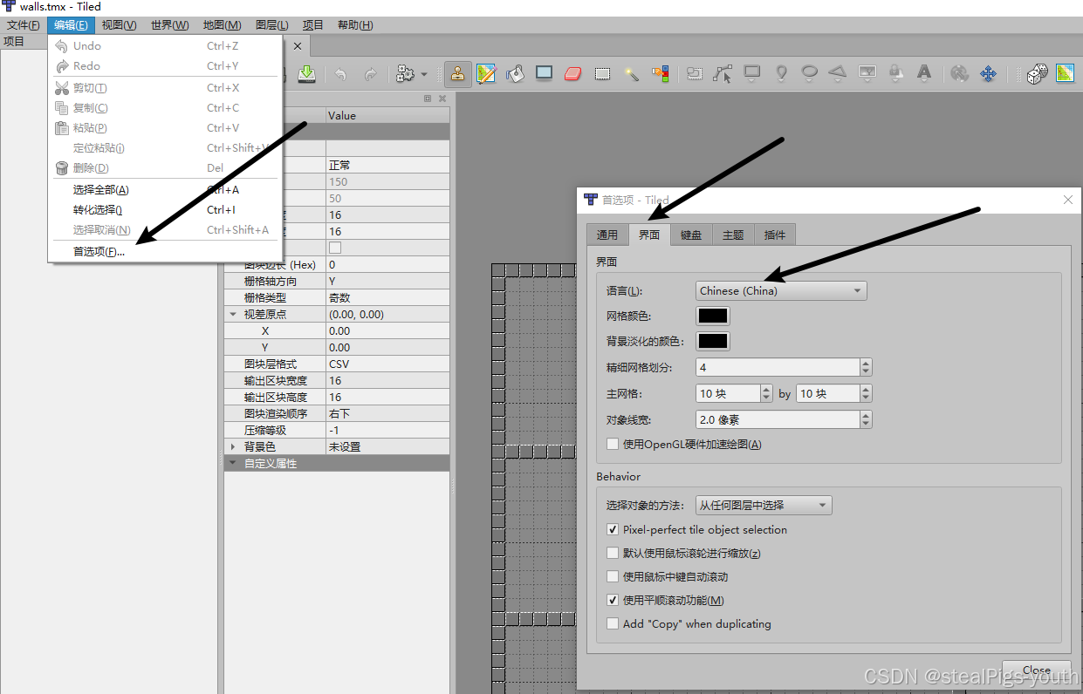Image resolution: width=1083 pixels, height=694 pixels.
Task: Close the walls.tmx document tab
Action: click(297, 46)
